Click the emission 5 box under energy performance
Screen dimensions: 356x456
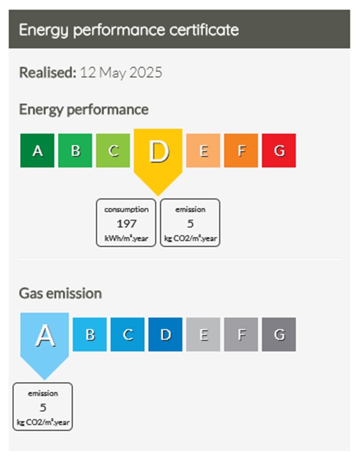190,223
